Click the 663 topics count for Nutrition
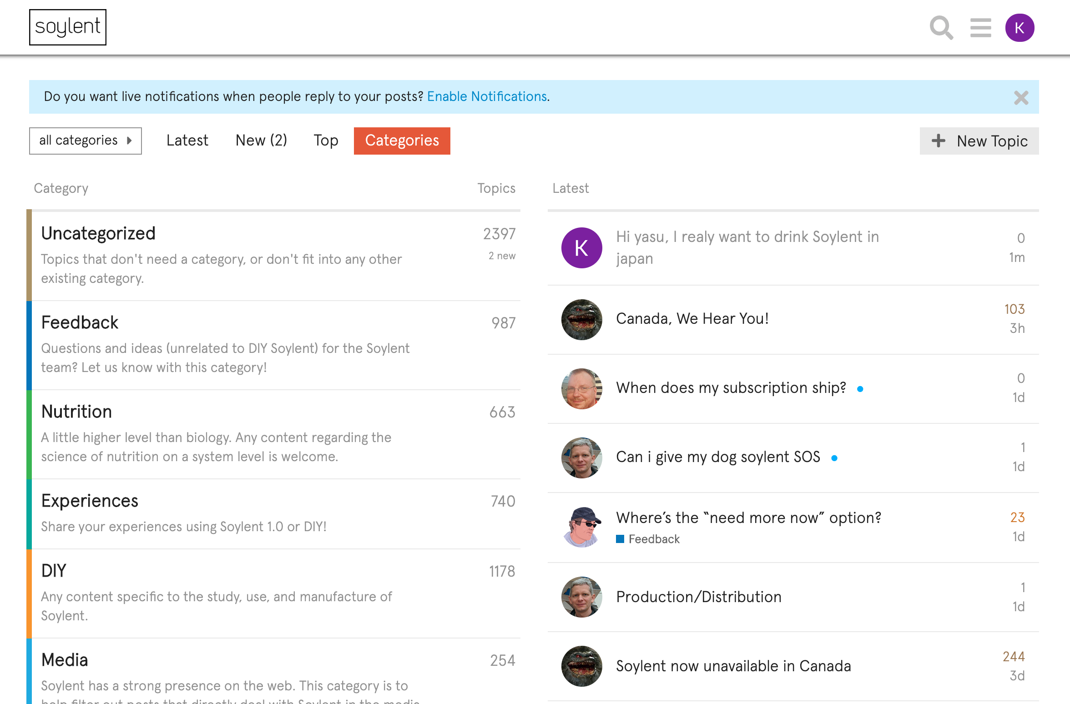The width and height of the screenshot is (1070, 704). point(502,412)
